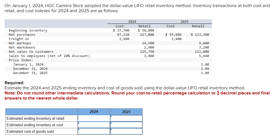Click the 'Estimated cost of goods sold' label
The width and height of the screenshot is (277, 137).
30,132
